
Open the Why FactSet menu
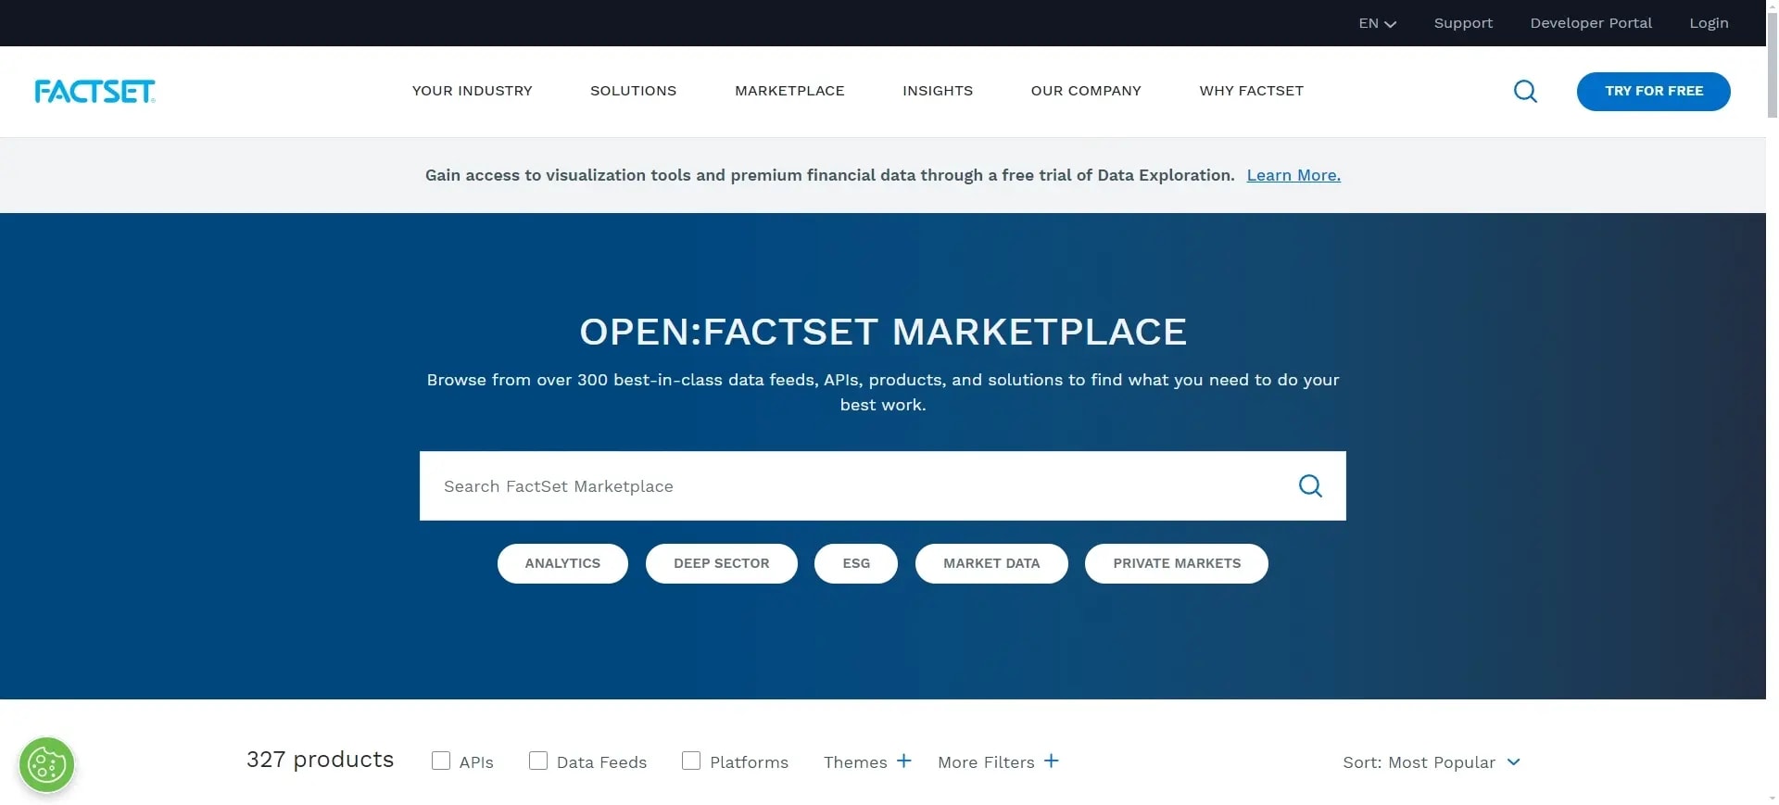(1252, 91)
